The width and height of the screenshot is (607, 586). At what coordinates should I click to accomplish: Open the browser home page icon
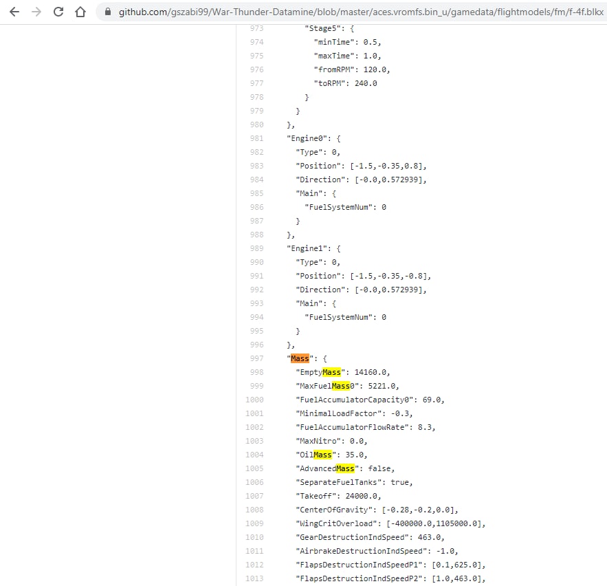80,12
